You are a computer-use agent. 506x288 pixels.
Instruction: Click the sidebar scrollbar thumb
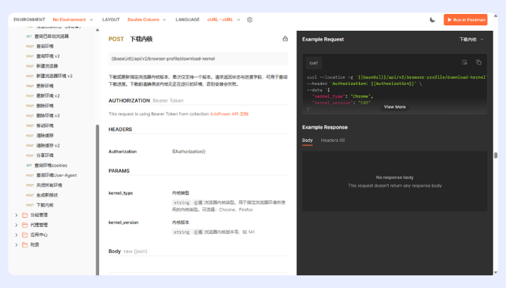tap(98, 199)
